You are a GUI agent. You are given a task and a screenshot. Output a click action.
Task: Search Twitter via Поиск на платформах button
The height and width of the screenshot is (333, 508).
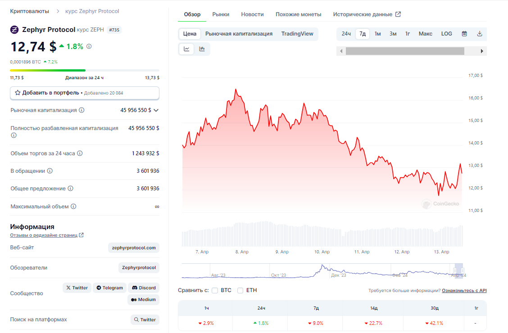(x=145, y=319)
